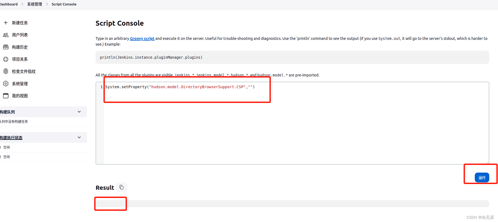Image resolution: width=498 pixels, height=222 pixels.
Task: Click the users icon beside 用户列表
Action: click(6, 35)
